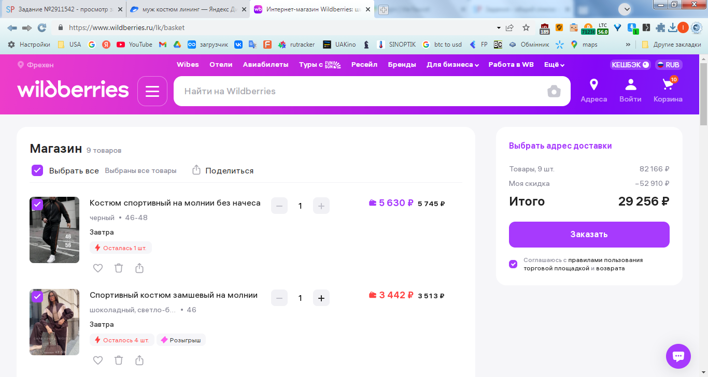Click the Wildberries logo
Viewport: 708px width, 377px height.
point(73,90)
